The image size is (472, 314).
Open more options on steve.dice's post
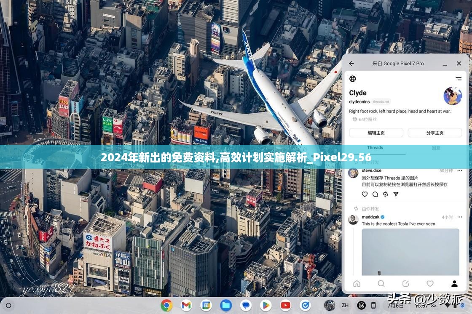pos(459,170)
